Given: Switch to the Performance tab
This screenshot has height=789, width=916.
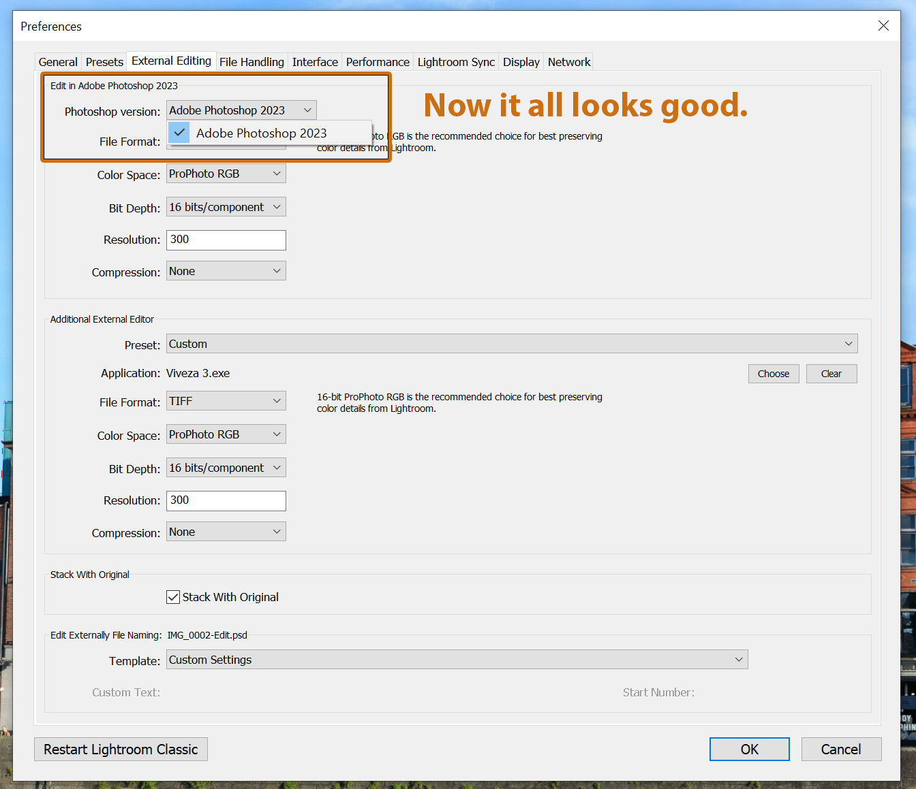Looking at the screenshot, I should [x=378, y=62].
